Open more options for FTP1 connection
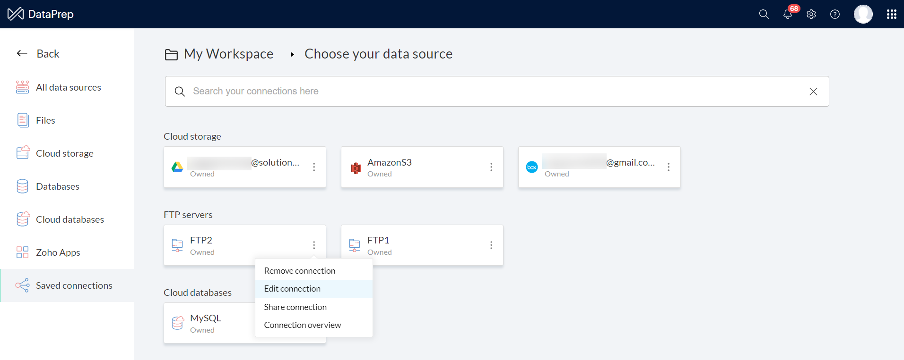Viewport: 904px width, 360px height. (x=491, y=245)
